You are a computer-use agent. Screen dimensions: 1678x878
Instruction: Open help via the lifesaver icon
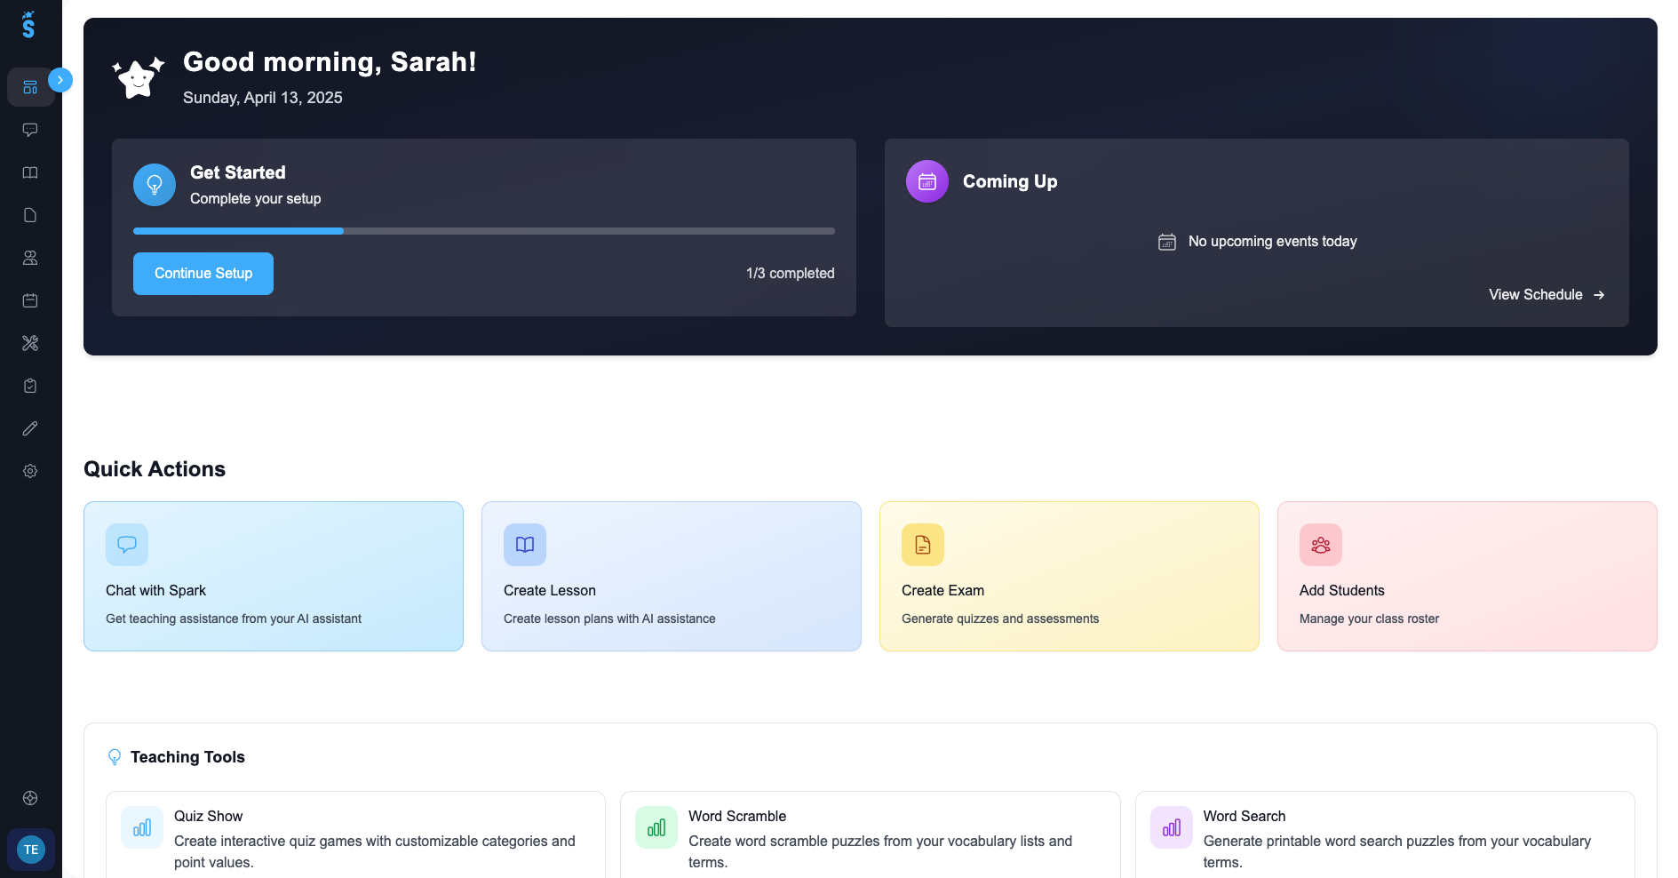[x=30, y=797]
